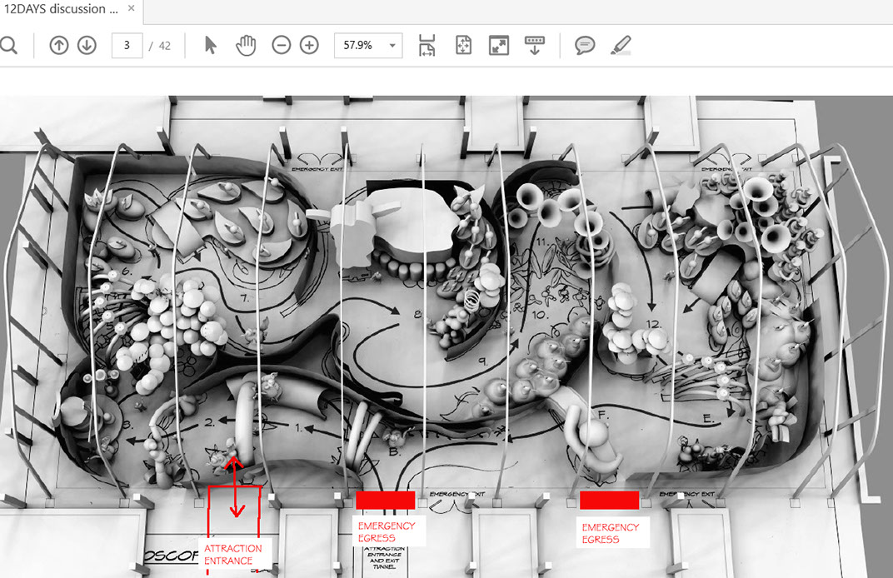Click the left red EMERGENCY EGRESS rectangle
Viewport: 893px width, 578px height.
click(385, 500)
